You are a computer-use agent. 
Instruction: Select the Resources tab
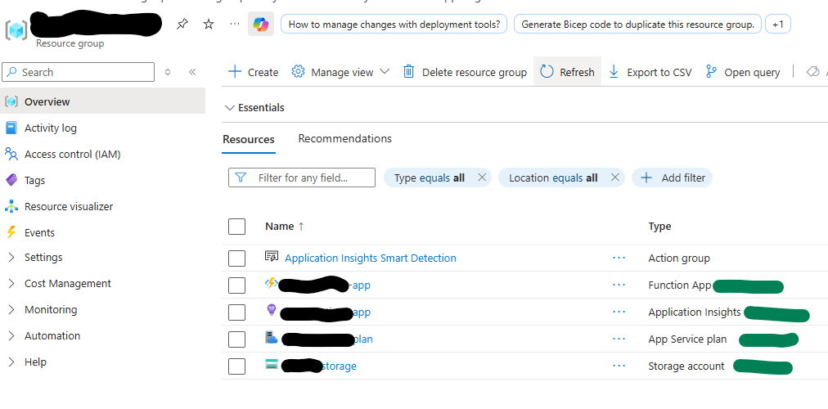point(248,139)
